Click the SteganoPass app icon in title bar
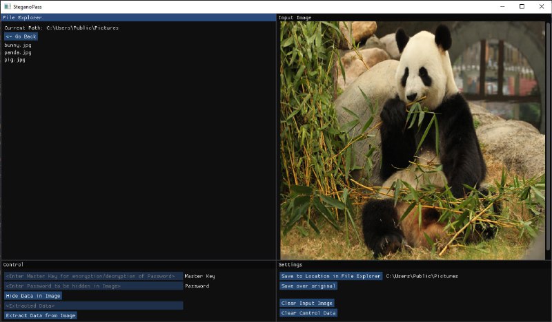The height and width of the screenshot is (322, 552). click(7, 6)
